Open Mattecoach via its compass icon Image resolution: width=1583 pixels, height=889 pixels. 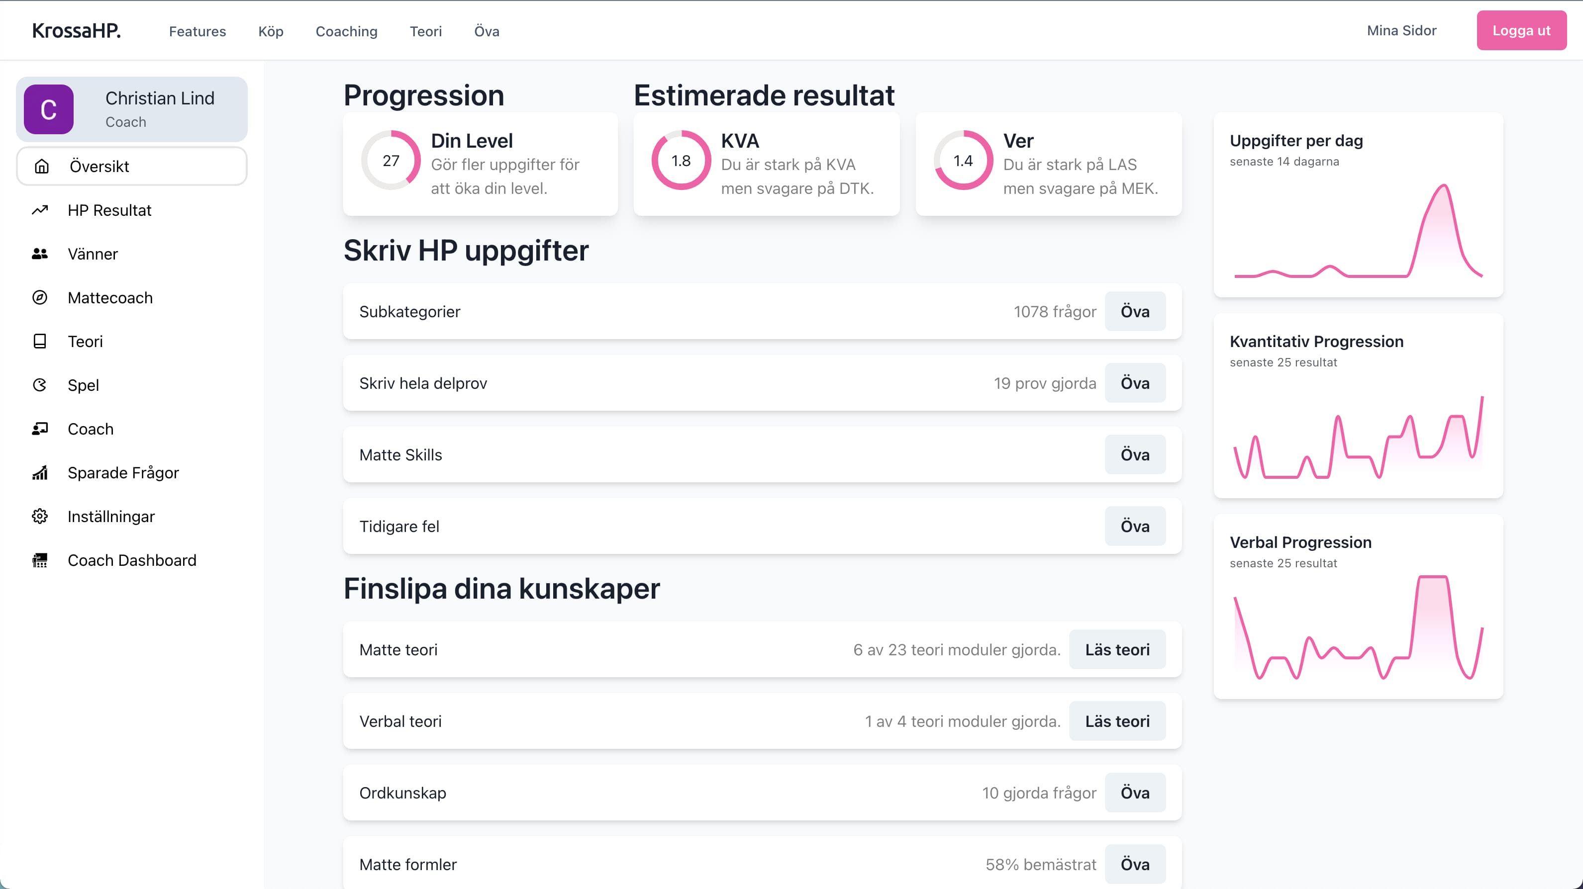(40, 297)
